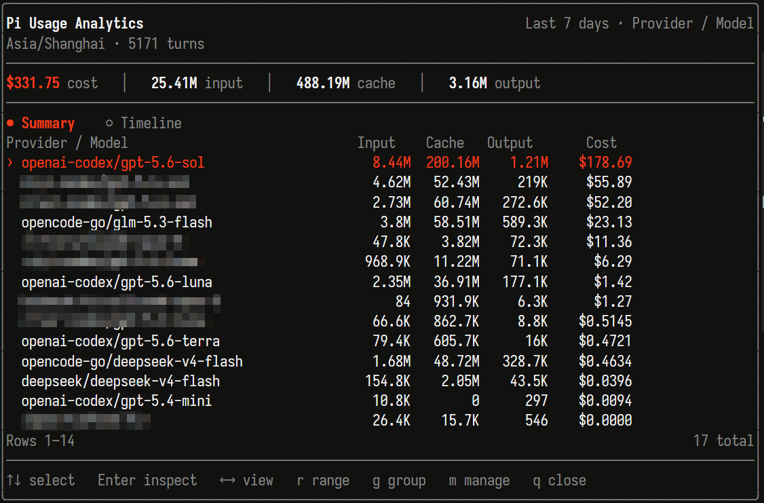The width and height of the screenshot is (764, 503).
Task: Click the Provider / Model column header
Action: coord(66,143)
